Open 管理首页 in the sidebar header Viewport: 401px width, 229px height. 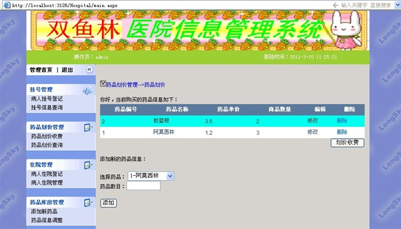(41, 70)
